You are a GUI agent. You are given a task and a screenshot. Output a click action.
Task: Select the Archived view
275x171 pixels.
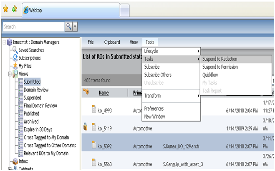pyautogui.click(x=31, y=121)
